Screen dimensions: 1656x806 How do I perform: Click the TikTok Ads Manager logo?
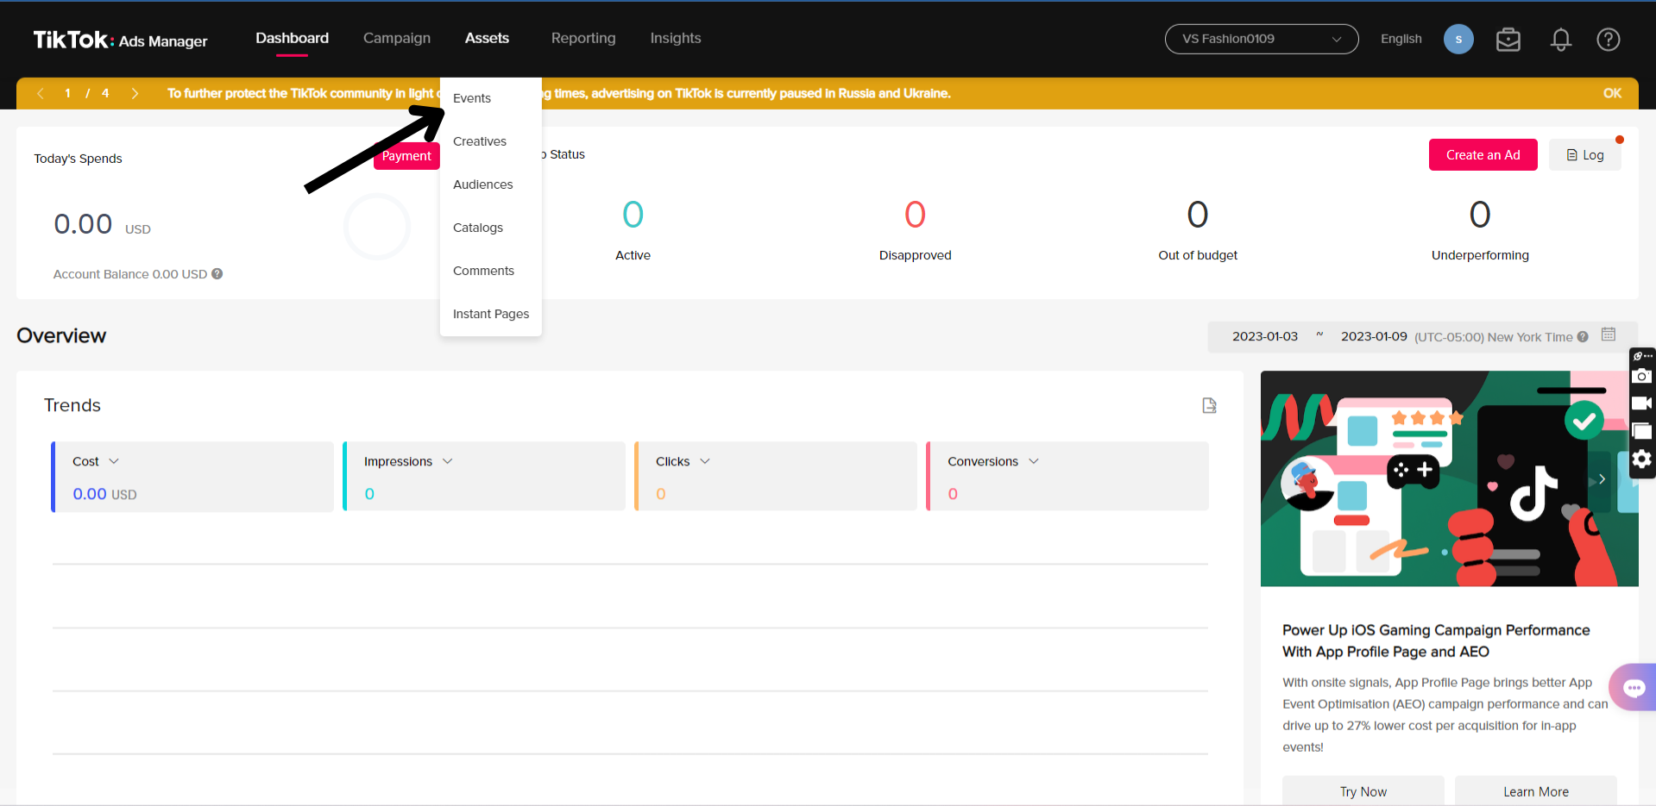pos(120,40)
